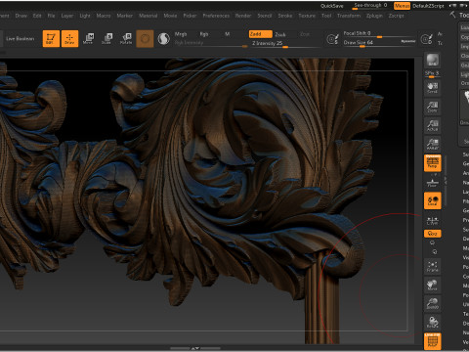Click the Sculptris Pro half-sphere icon

[x=163, y=39]
